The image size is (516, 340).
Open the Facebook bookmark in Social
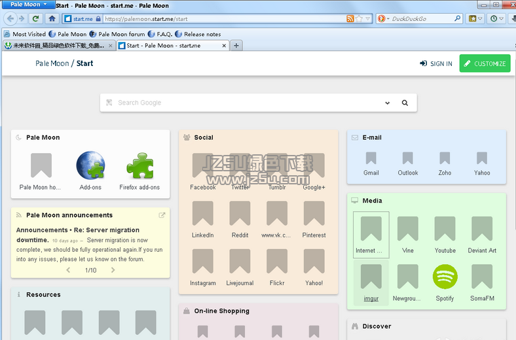(x=203, y=171)
